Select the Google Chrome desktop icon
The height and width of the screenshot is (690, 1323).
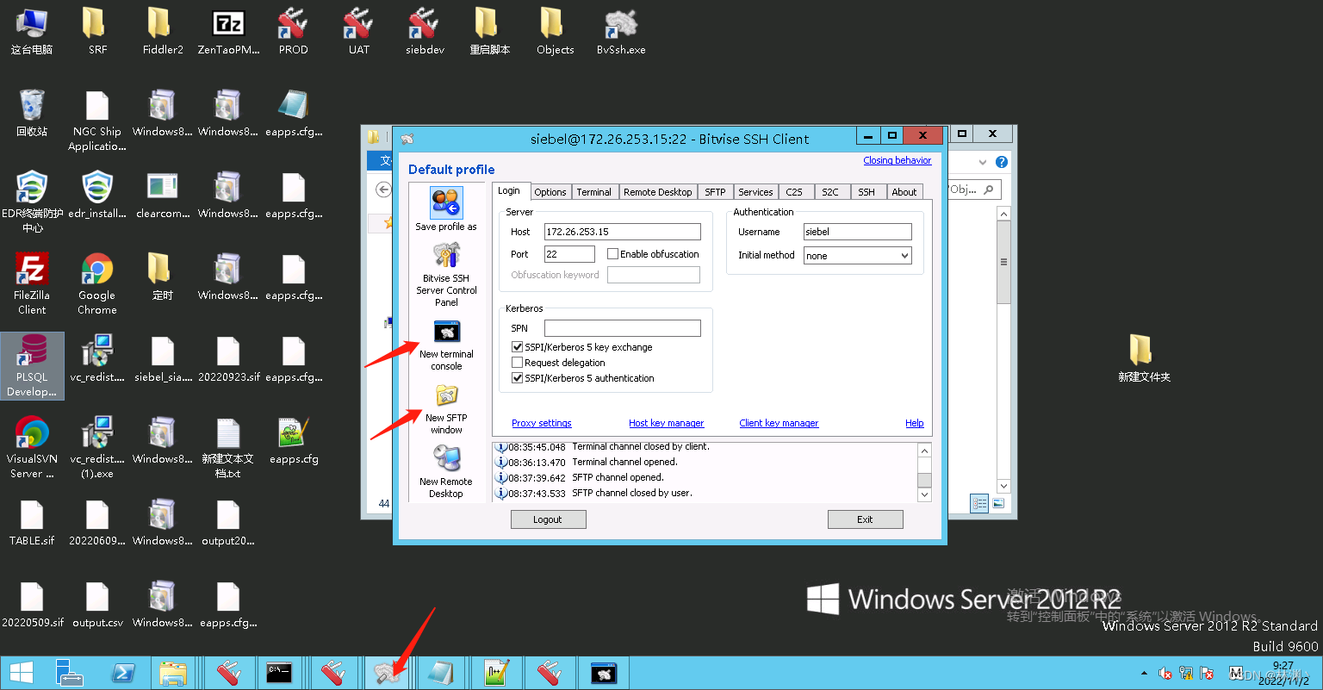click(97, 283)
